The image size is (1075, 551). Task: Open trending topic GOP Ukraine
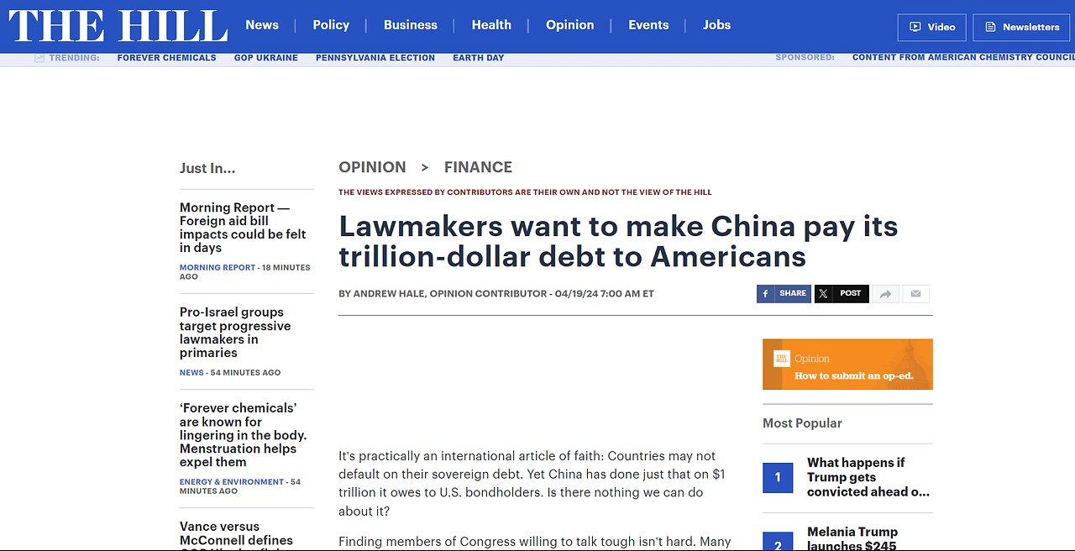(x=266, y=58)
